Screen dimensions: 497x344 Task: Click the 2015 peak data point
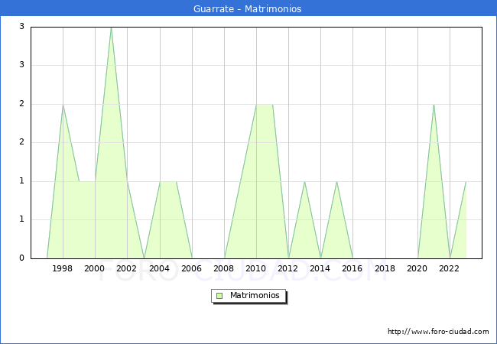click(x=336, y=182)
